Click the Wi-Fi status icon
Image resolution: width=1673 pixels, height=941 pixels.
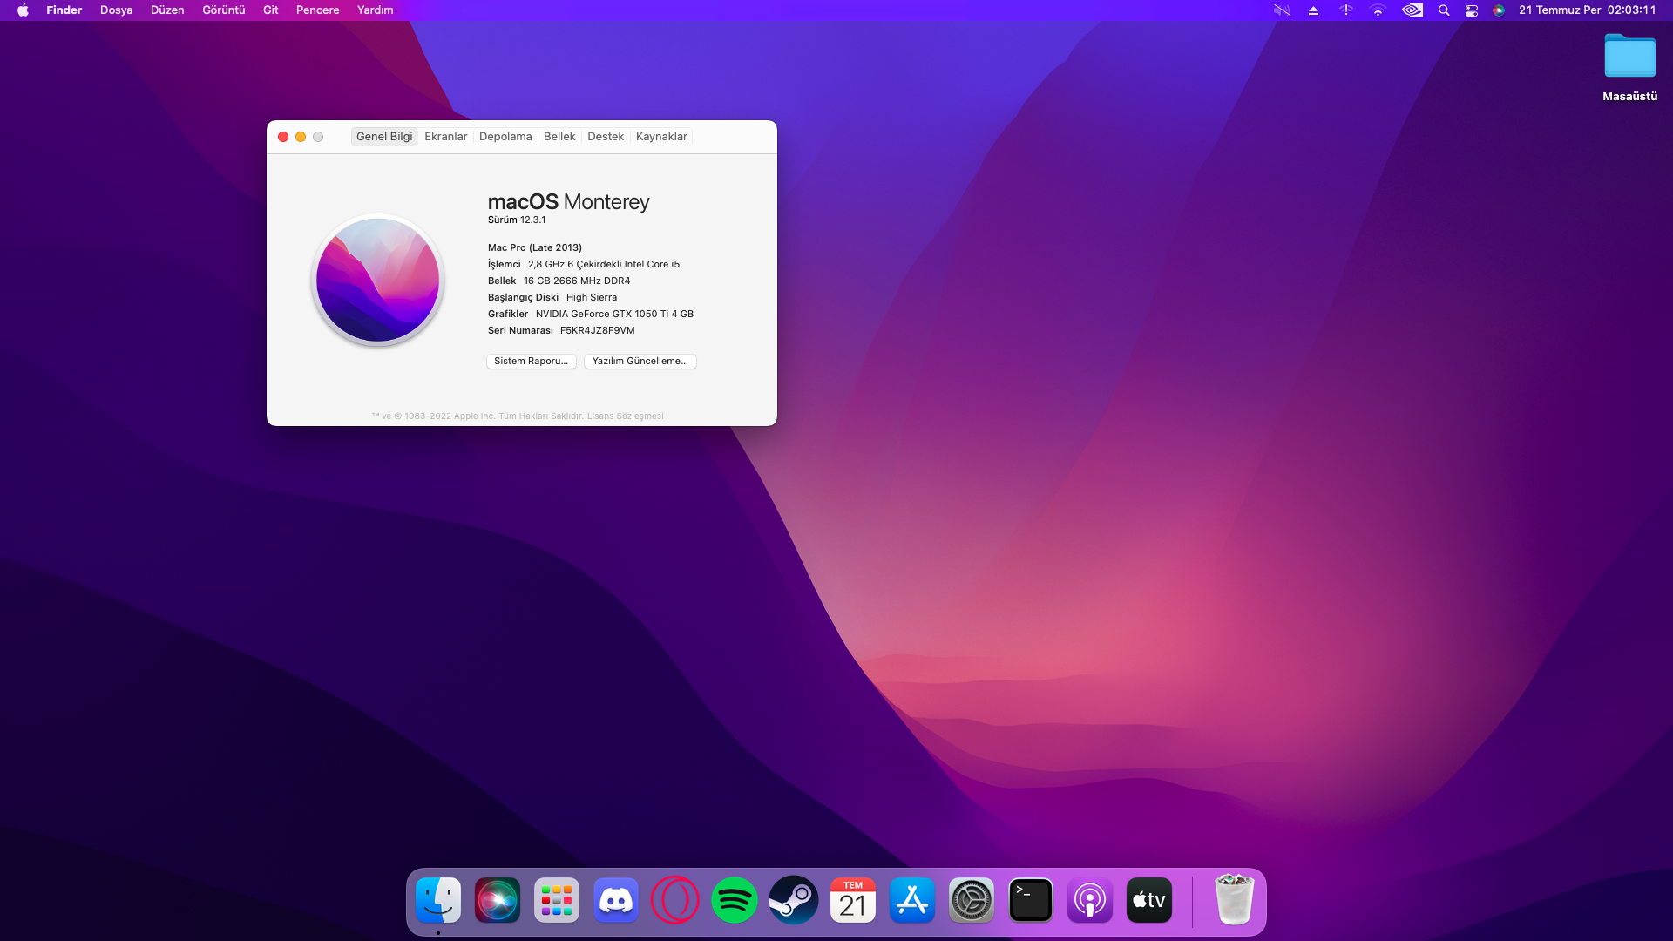coord(1378,10)
